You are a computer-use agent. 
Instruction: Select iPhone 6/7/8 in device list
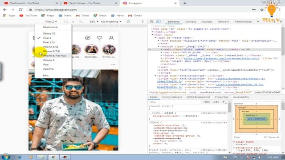pyautogui.click(x=53, y=52)
